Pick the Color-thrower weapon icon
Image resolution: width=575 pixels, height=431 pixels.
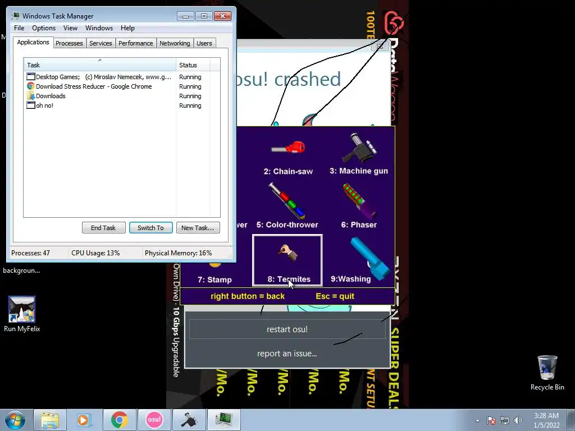[x=287, y=200]
